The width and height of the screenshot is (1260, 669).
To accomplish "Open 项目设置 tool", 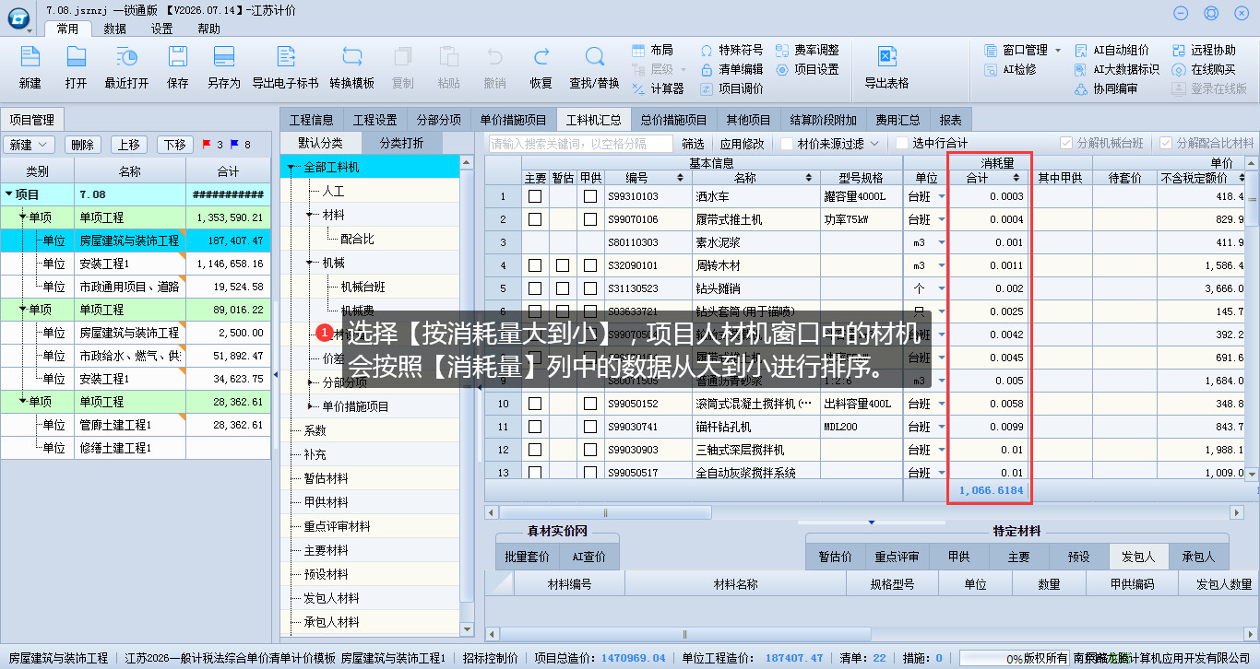I will [808, 69].
